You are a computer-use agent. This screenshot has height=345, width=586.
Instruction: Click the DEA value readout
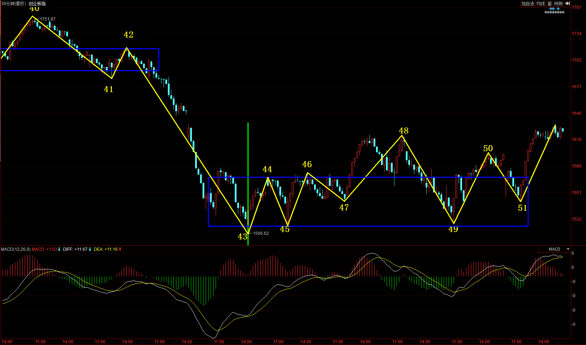point(106,249)
